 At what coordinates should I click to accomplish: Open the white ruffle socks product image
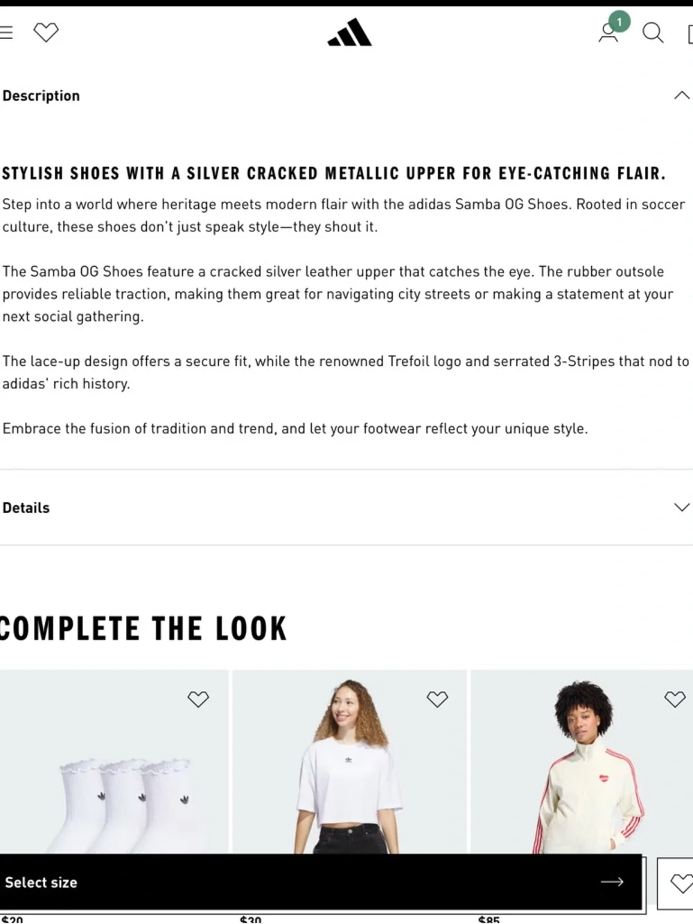tap(114, 762)
